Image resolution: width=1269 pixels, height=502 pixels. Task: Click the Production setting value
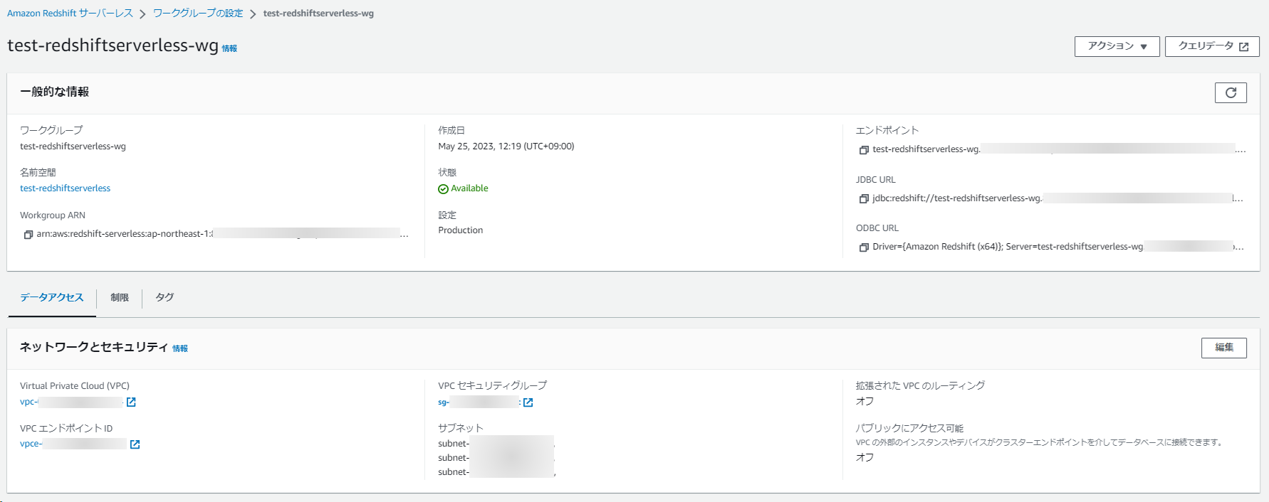coord(461,230)
